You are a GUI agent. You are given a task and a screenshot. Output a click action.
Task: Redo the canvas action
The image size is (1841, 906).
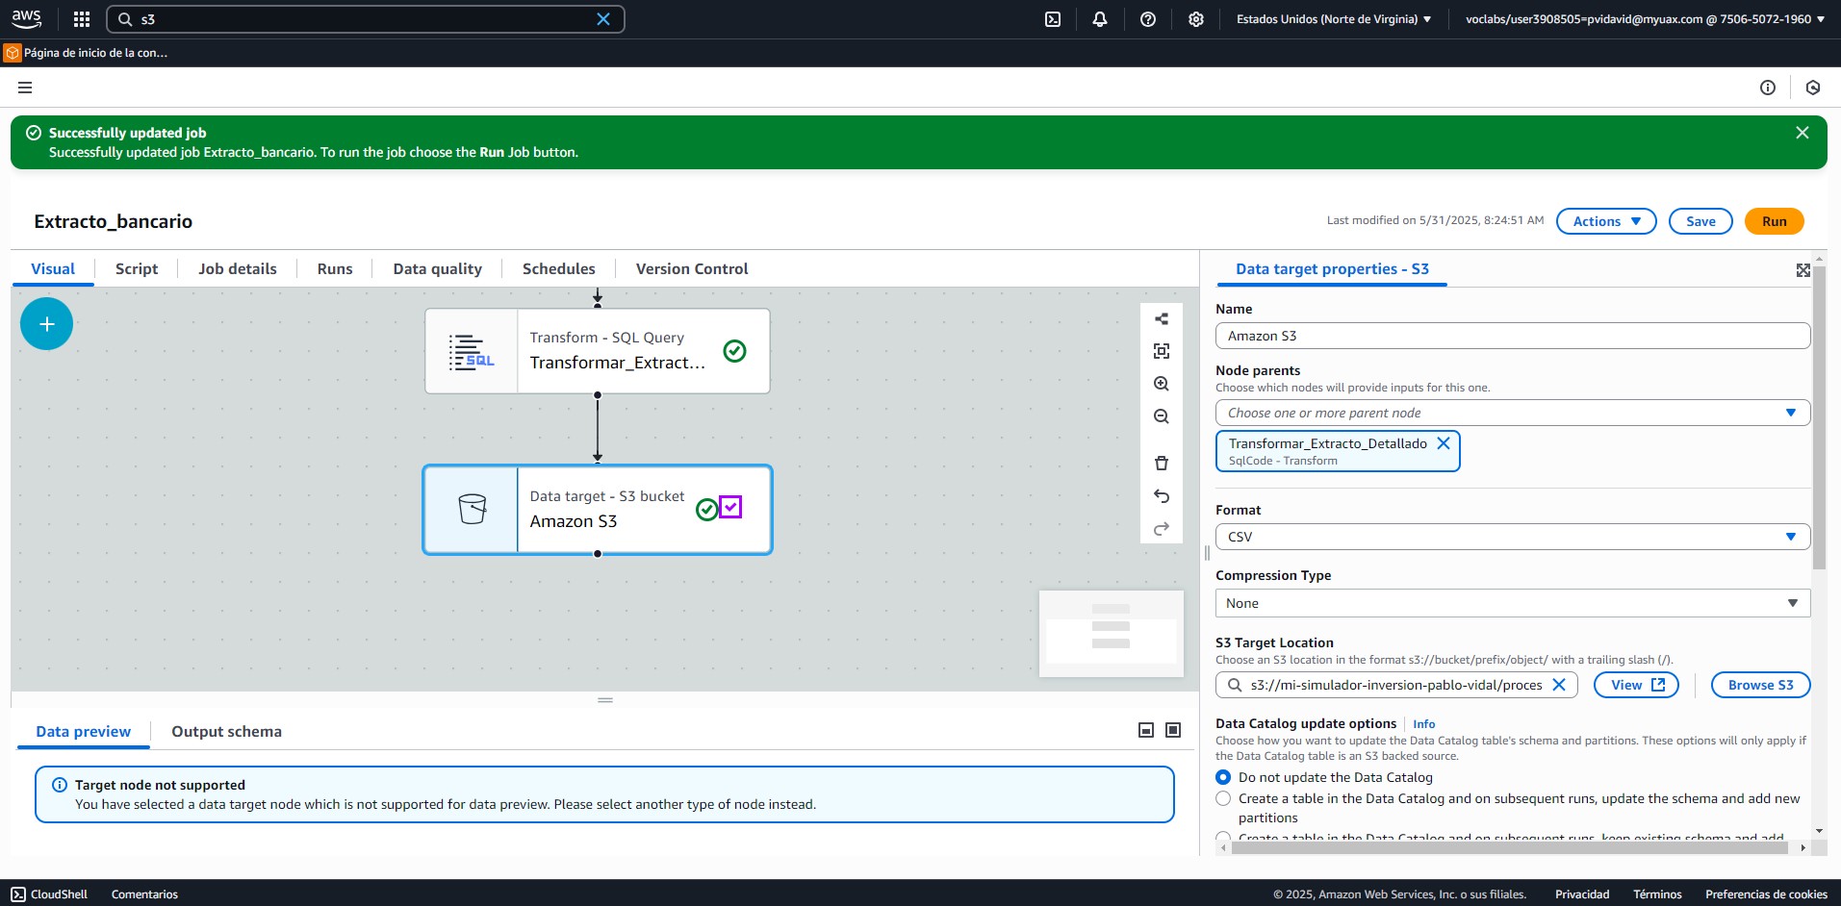(x=1162, y=529)
